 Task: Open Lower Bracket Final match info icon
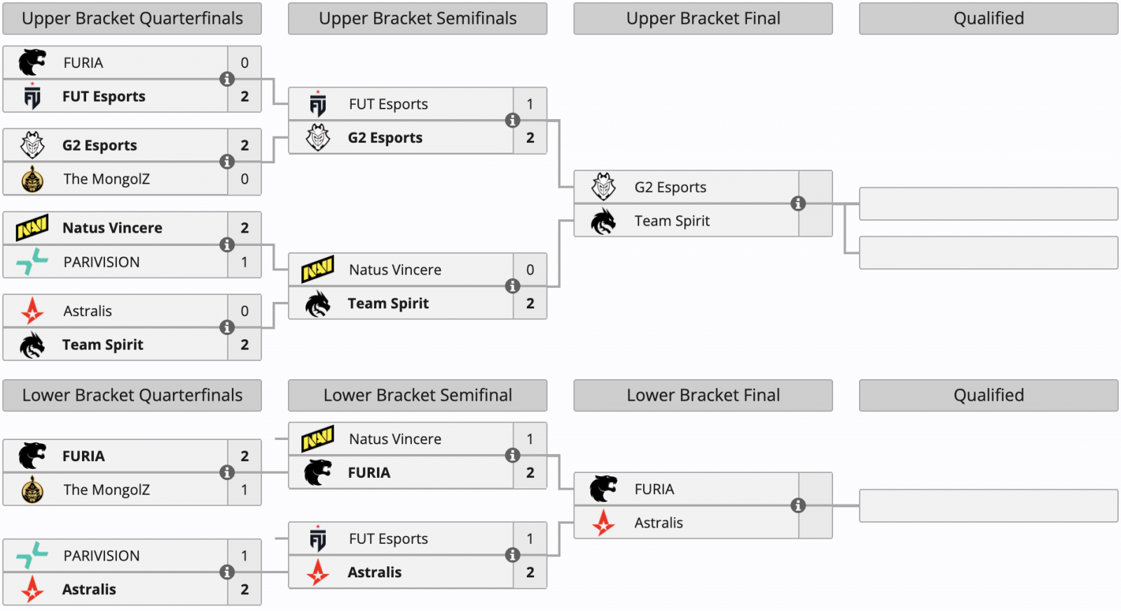point(798,506)
